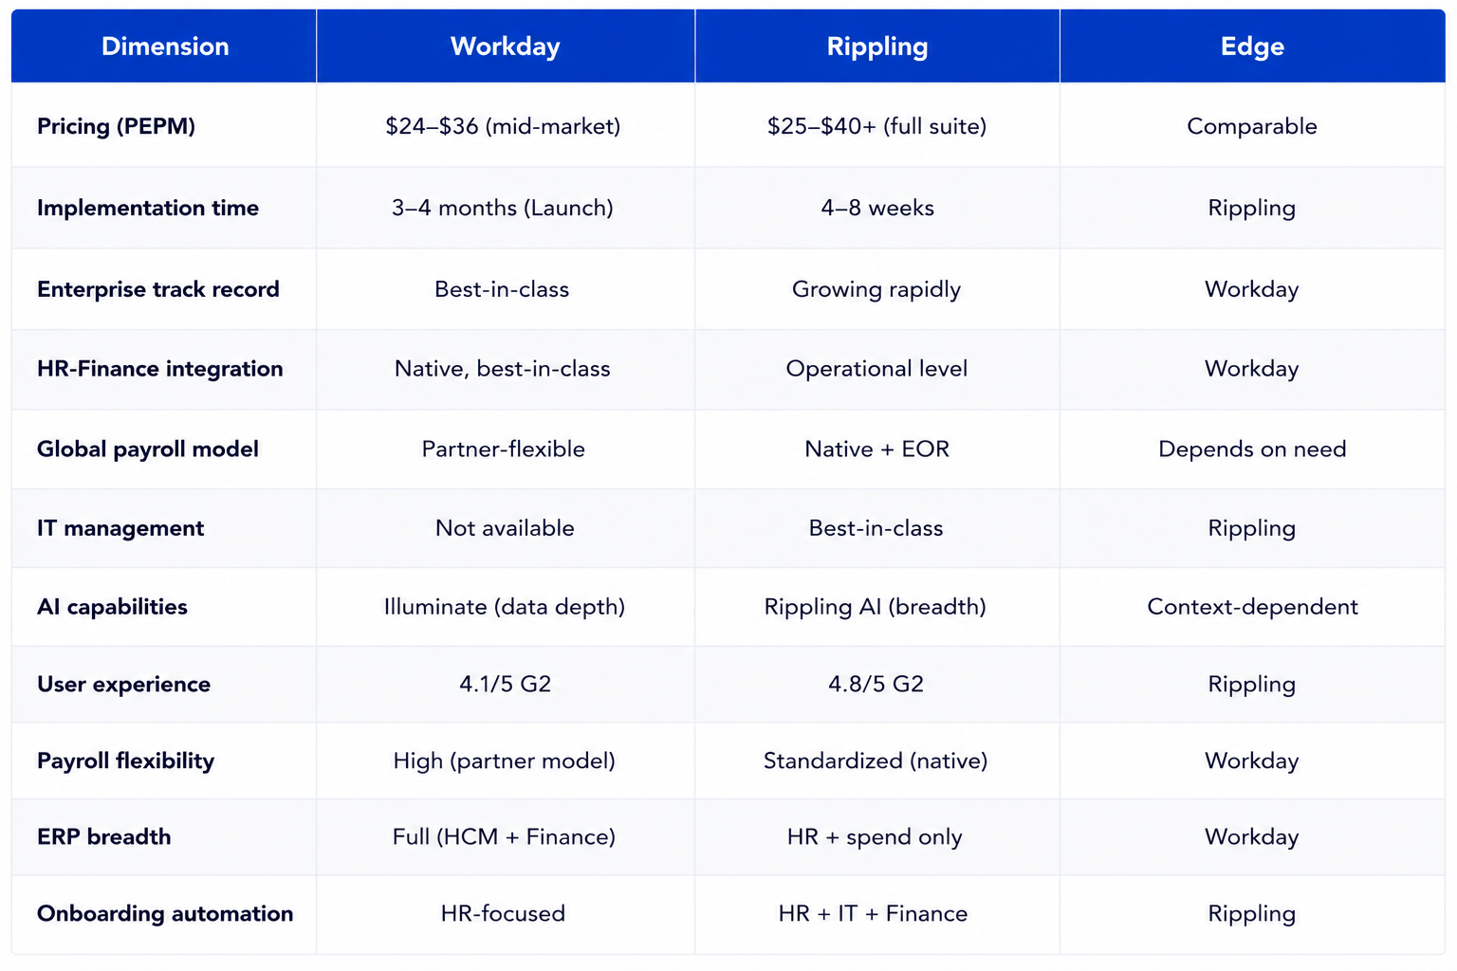Select the Edge value in the Payroll flexibility row

pyautogui.click(x=1252, y=760)
